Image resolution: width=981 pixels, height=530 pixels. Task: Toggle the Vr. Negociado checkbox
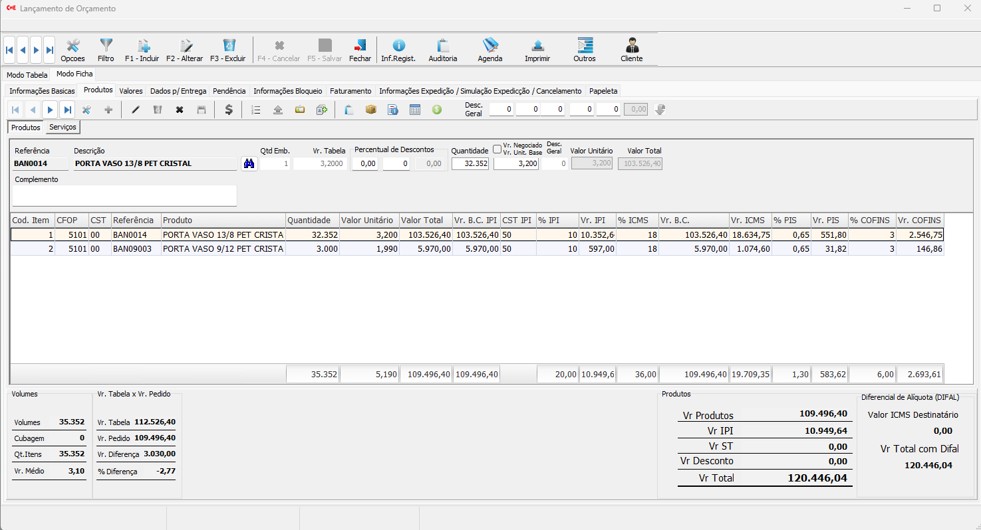pos(497,149)
